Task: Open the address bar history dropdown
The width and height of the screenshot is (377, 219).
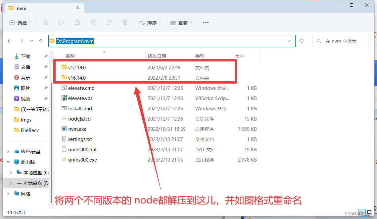Action: (289, 41)
